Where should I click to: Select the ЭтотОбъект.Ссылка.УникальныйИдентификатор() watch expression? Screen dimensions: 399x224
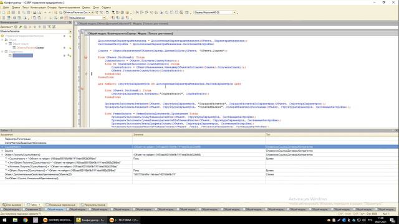pos(32,179)
